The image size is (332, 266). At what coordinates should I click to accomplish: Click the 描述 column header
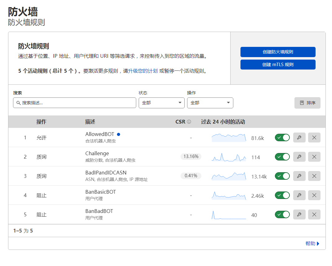(x=90, y=122)
